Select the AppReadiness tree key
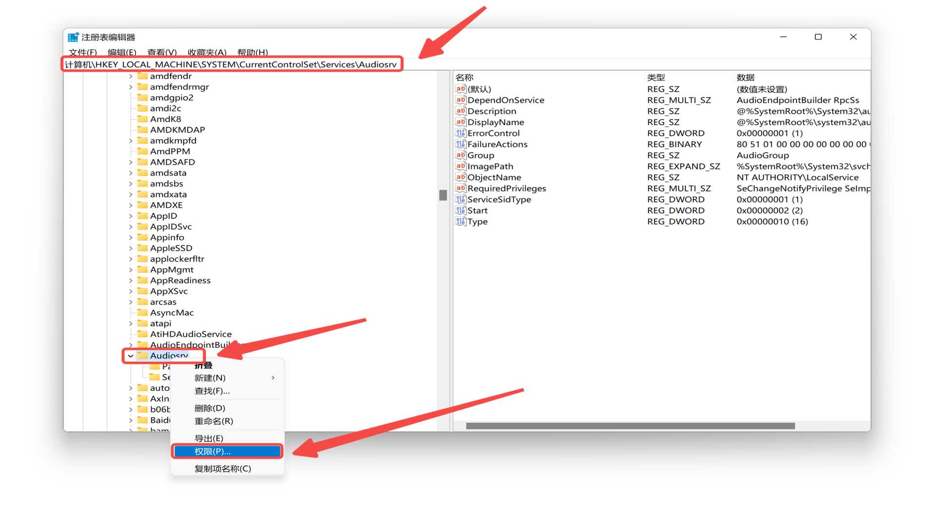Screen dimensions: 935x526 click(x=180, y=281)
